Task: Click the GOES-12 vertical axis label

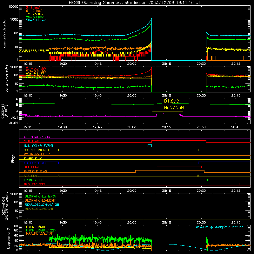Action: point(4,111)
